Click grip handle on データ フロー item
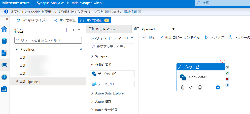This screenshot has width=250, height=114. point(132,84)
